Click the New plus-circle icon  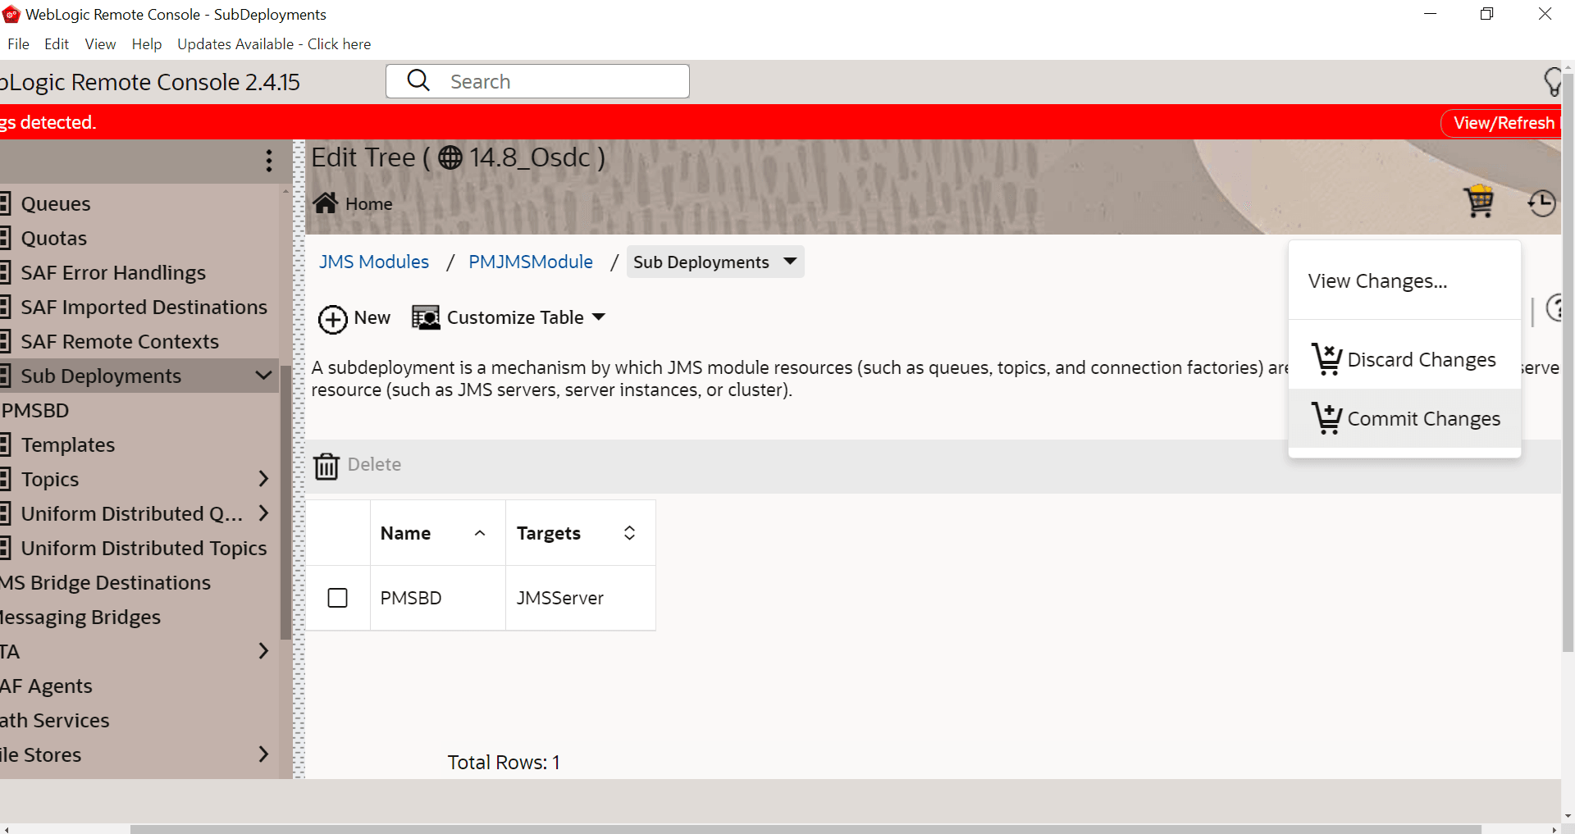coord(332,319)
